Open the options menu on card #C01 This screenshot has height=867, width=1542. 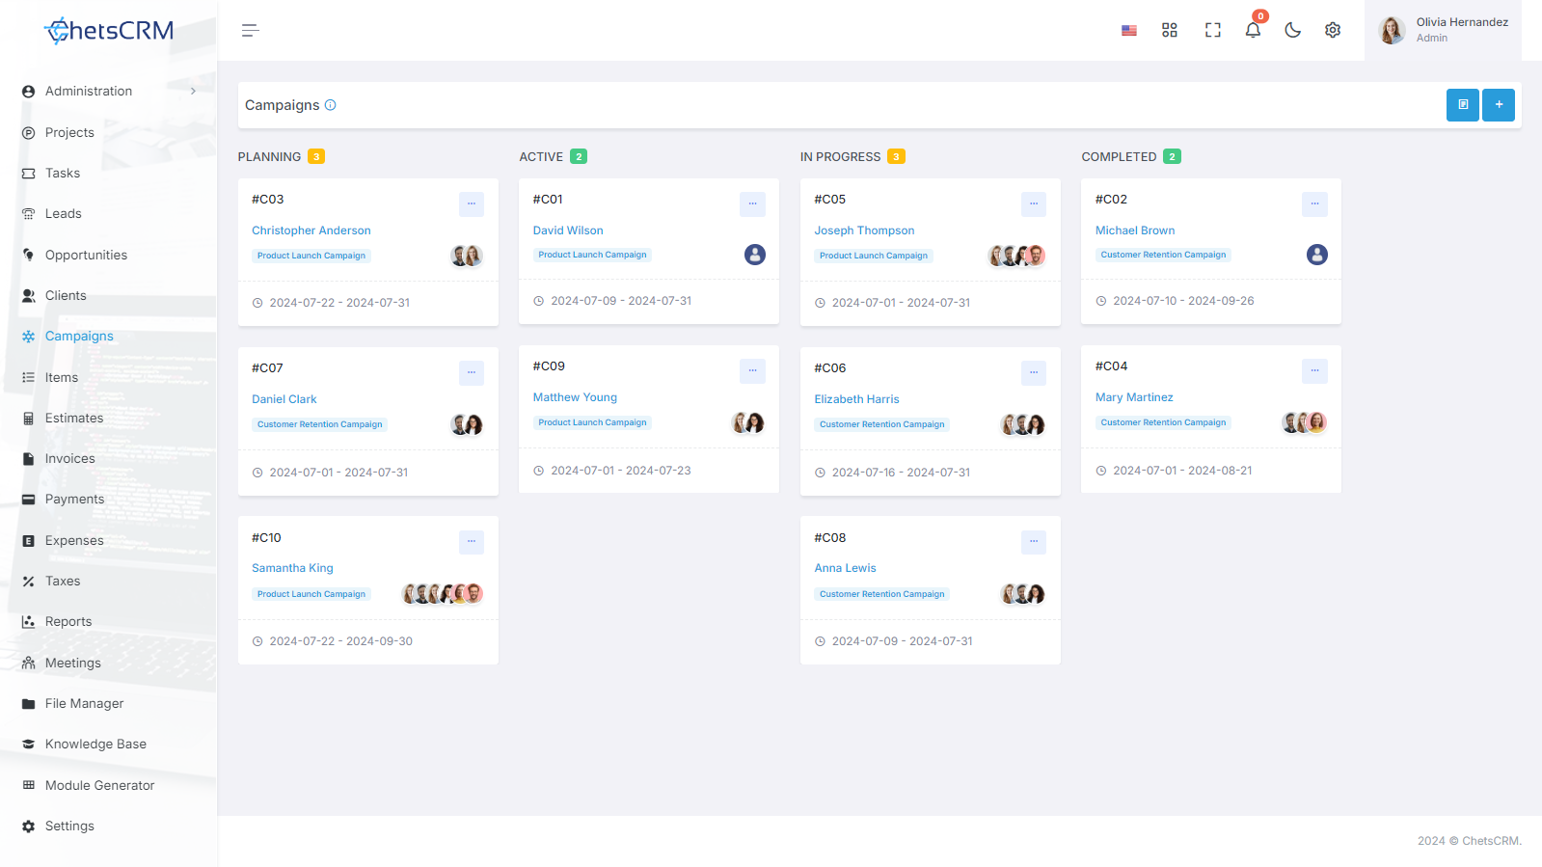pos(752,203)
